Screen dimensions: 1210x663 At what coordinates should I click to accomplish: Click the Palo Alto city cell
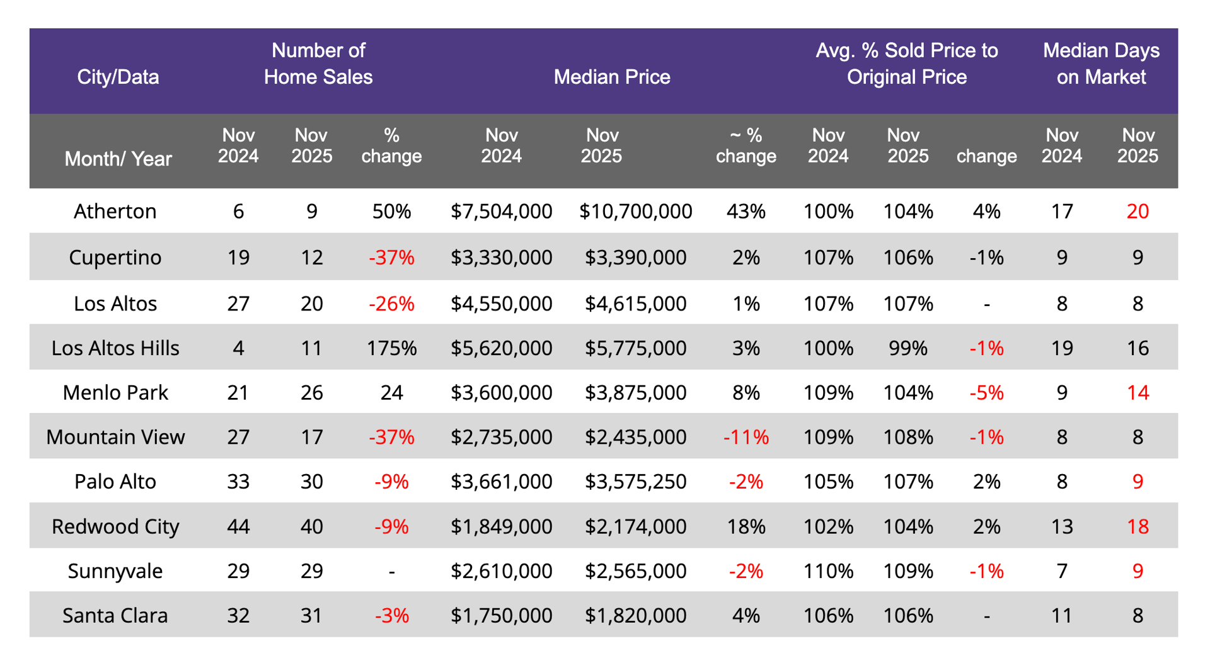point(115,481)
